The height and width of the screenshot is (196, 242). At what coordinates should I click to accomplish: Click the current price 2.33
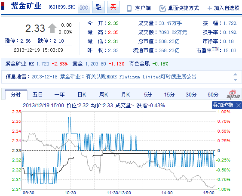pyautogui.click(x=35, y=28)
